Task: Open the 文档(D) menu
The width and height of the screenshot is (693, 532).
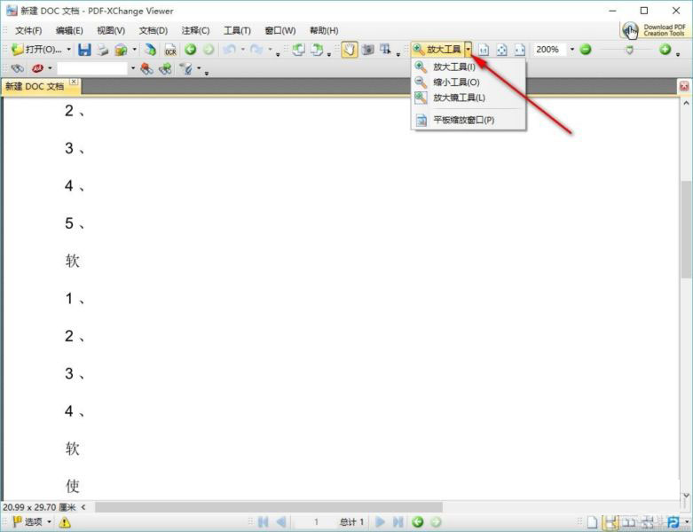Action: click(153, 30)
